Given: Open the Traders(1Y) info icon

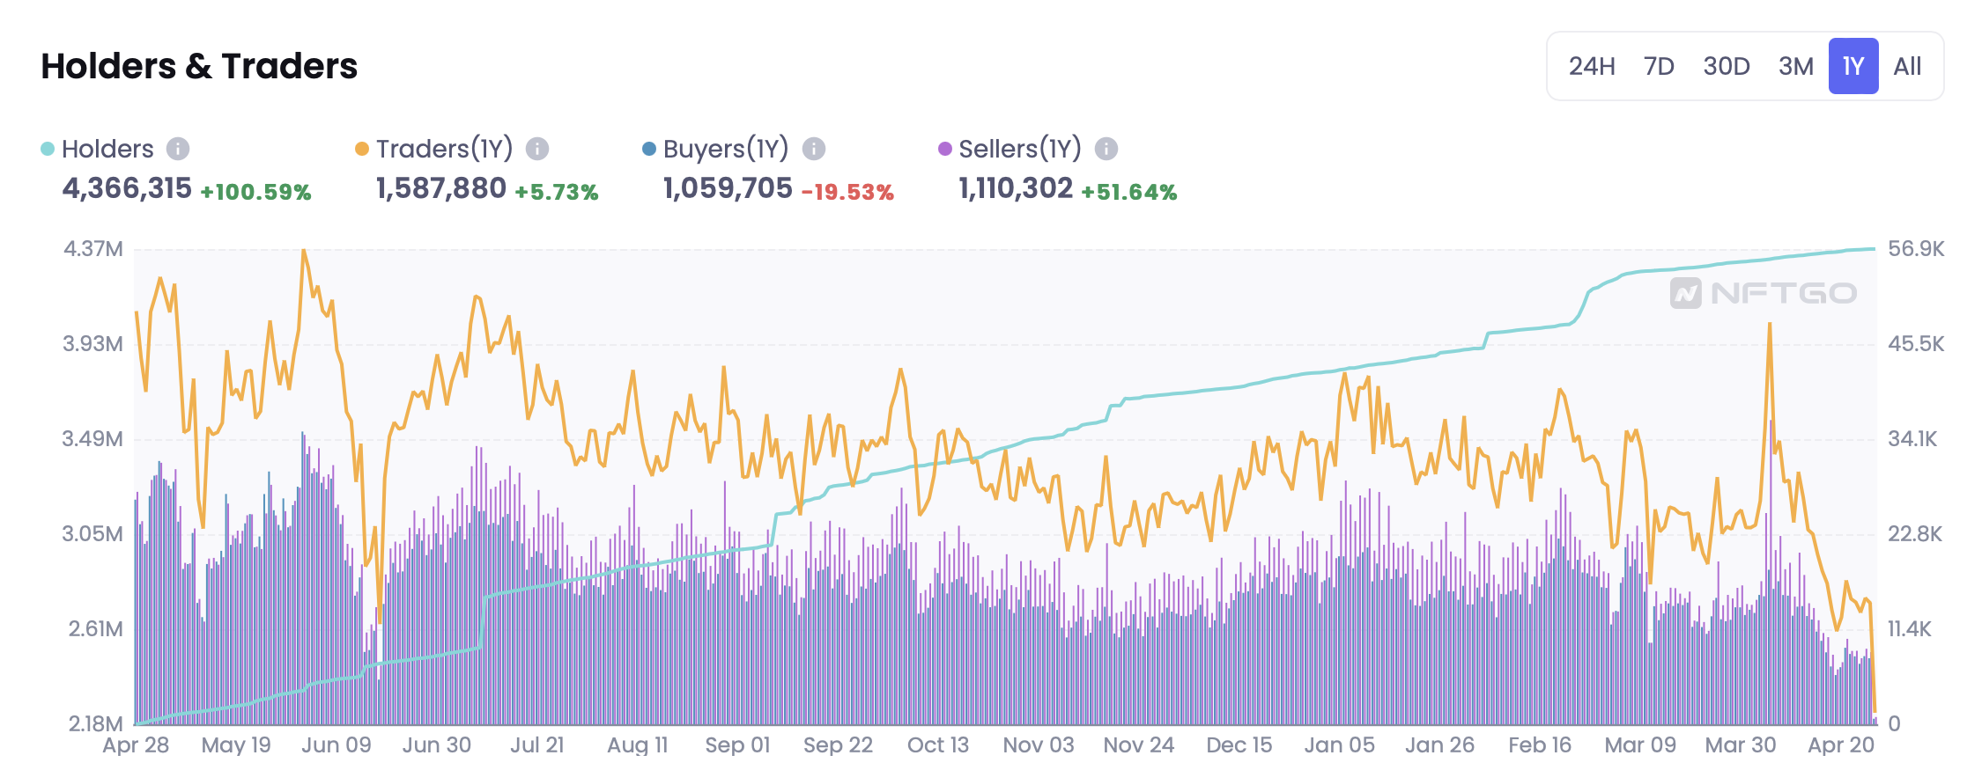Looking at the screenshot, I should click(x=537, y=149).
